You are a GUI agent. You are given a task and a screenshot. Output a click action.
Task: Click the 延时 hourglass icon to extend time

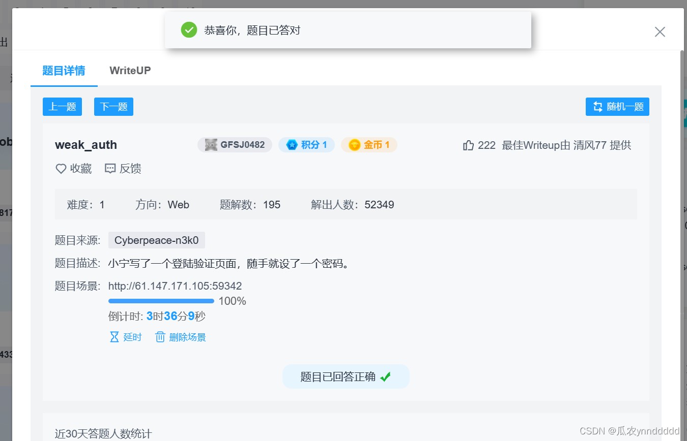pos(115,336)
